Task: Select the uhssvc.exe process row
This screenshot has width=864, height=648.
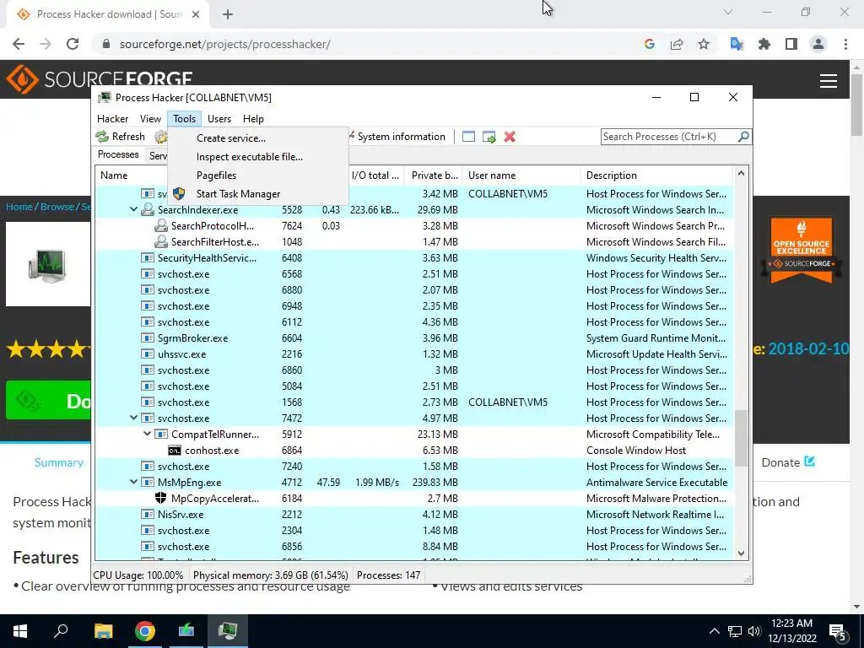Action: [413, 354]
